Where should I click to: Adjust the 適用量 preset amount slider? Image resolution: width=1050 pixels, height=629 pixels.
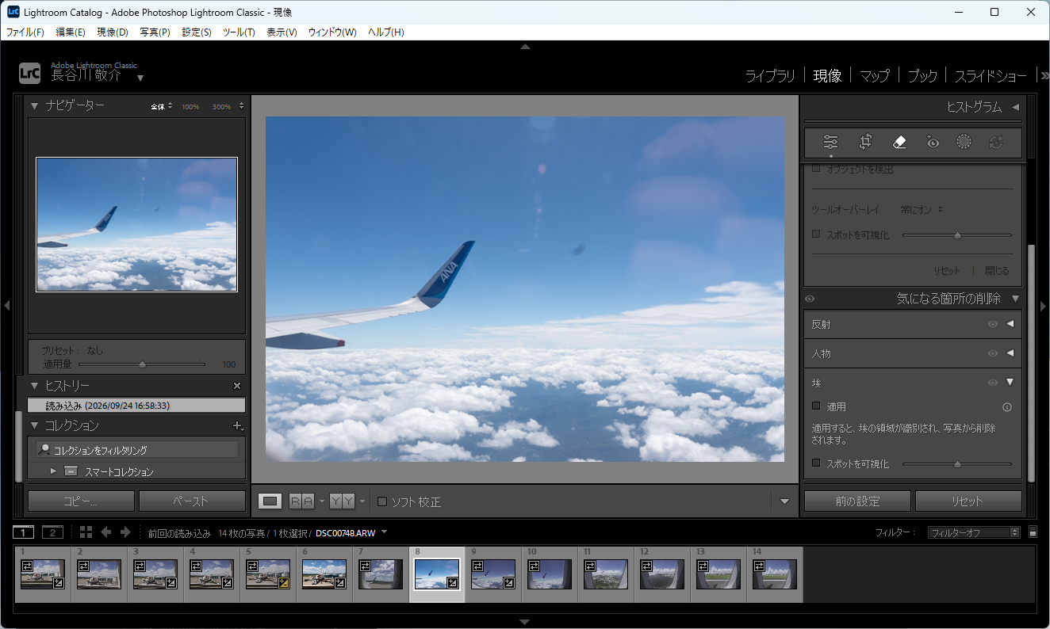(x=142, y=364)
